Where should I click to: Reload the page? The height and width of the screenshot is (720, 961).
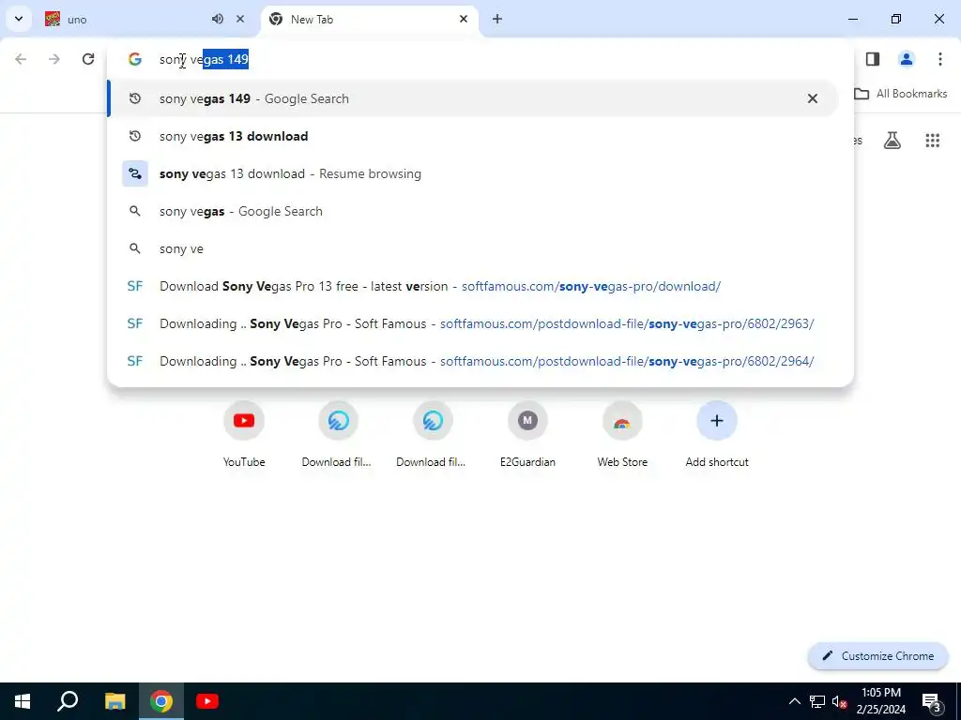(88, 59)
